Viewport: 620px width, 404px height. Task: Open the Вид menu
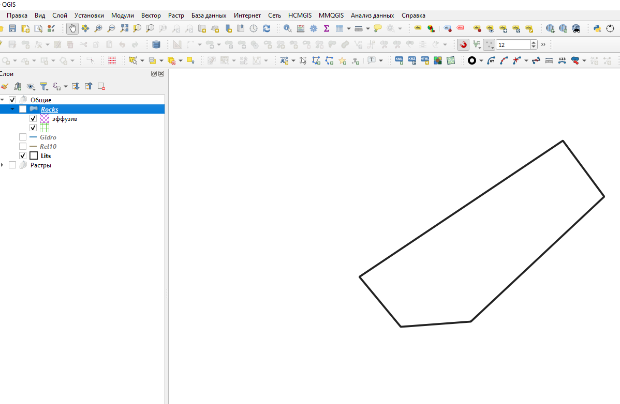pyautogui.click(x=40, y=15)
